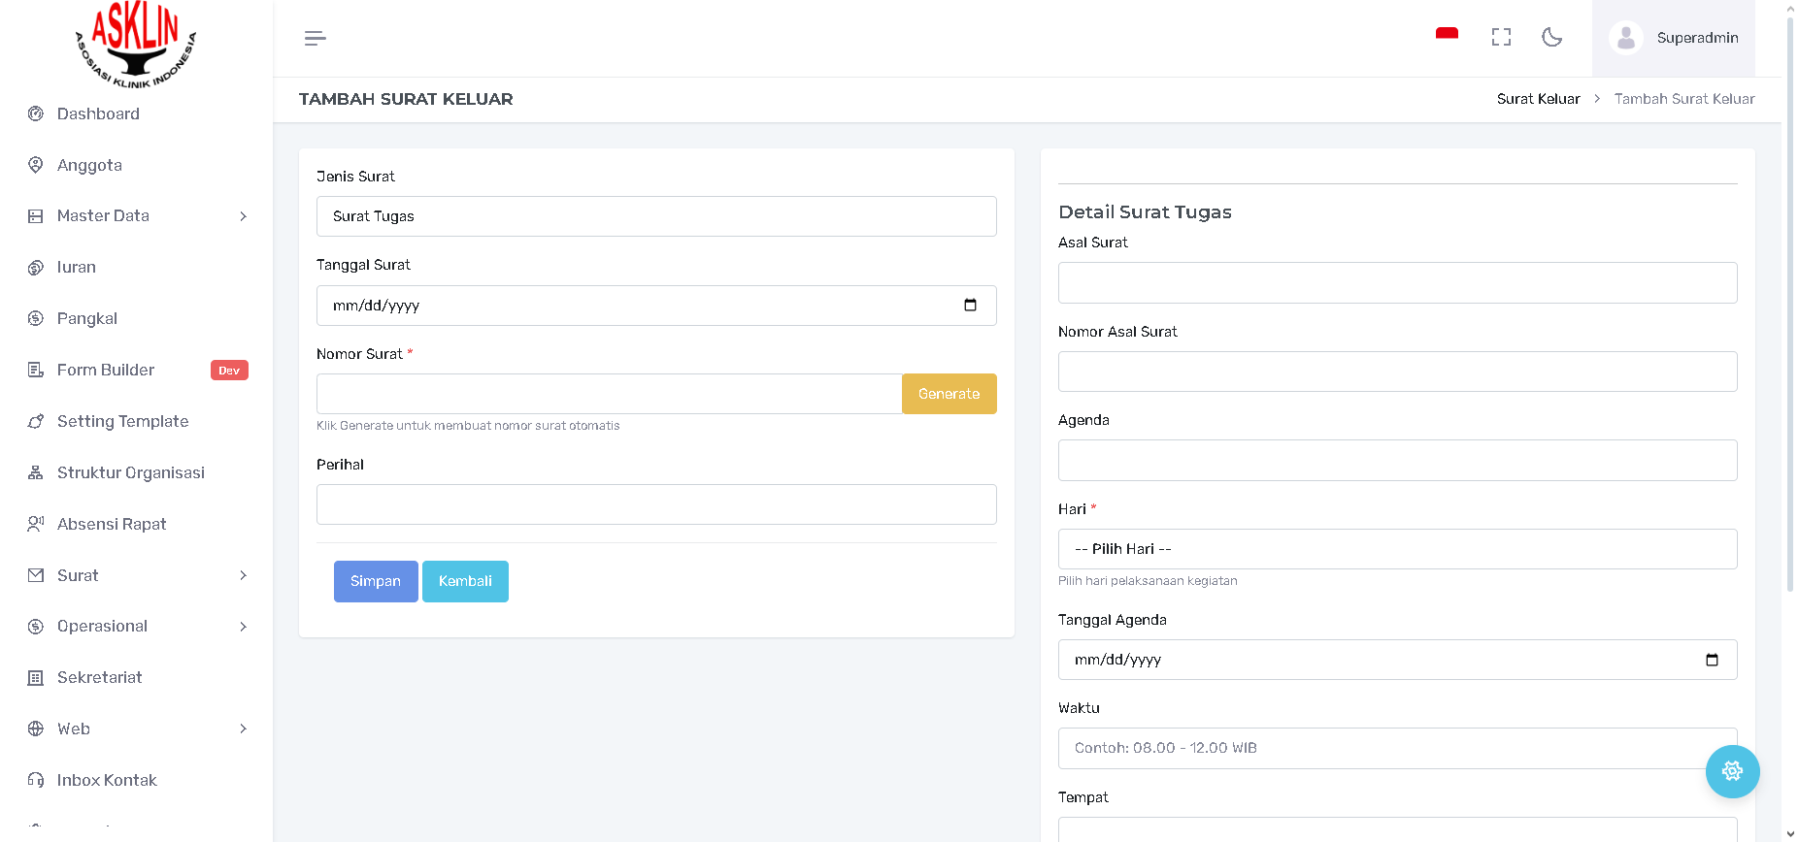The height and width of the screenshot is (842, 1799).
Task: Open the Pilih Hari dropdown
Action: [x=1397, y=549]
